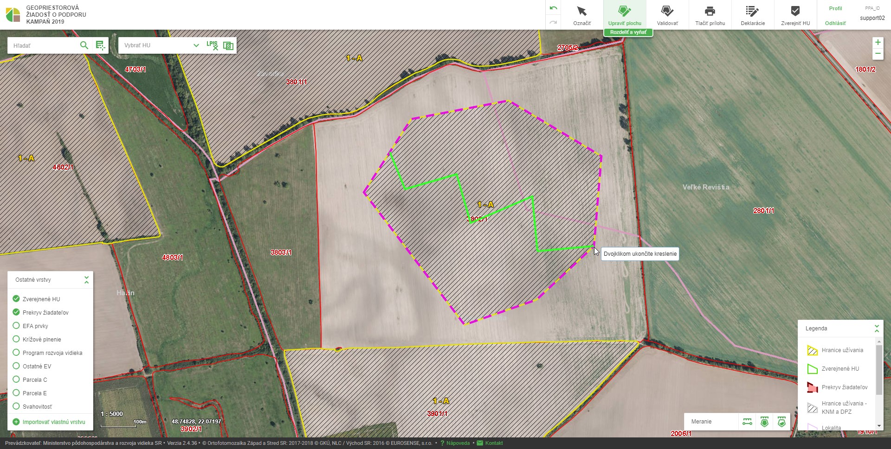Click the KNM a DPZ legend symbol
Image resolution: width=891 pixels, height=449 pixels.
[x=812, y=408]
